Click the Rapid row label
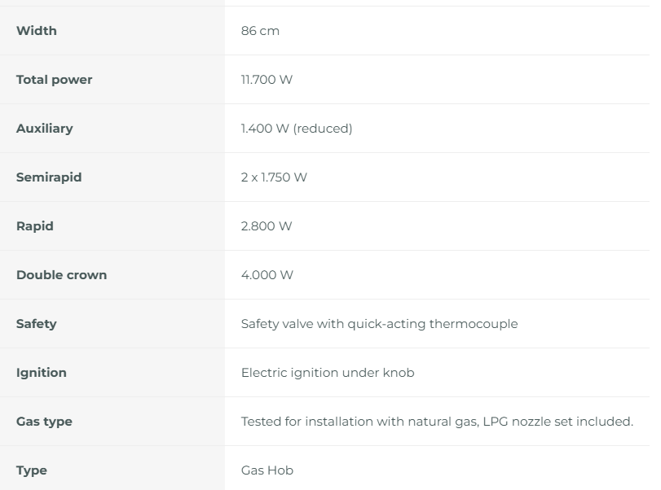 (35, 226)
